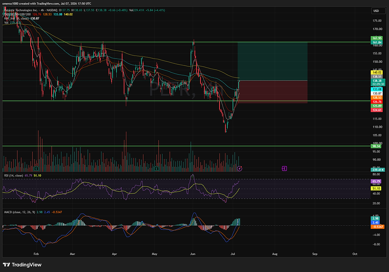Click the green earnings E icon near May
This screenshot has height=272, width=389.
tap(156, 168)
